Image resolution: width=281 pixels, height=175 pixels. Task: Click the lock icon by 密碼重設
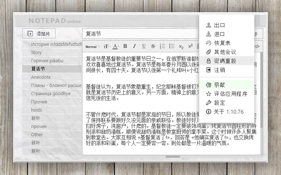pos(209,61)
